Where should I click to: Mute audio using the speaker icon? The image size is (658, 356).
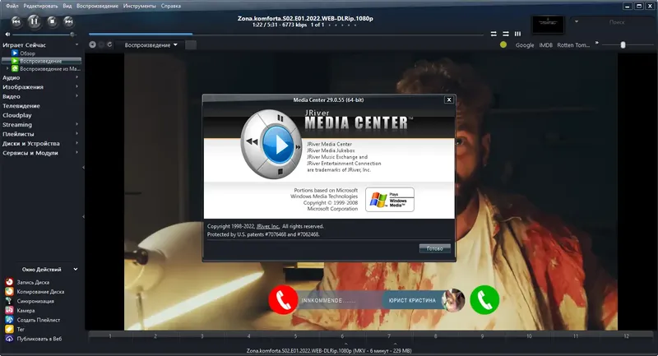pos(7,35)
